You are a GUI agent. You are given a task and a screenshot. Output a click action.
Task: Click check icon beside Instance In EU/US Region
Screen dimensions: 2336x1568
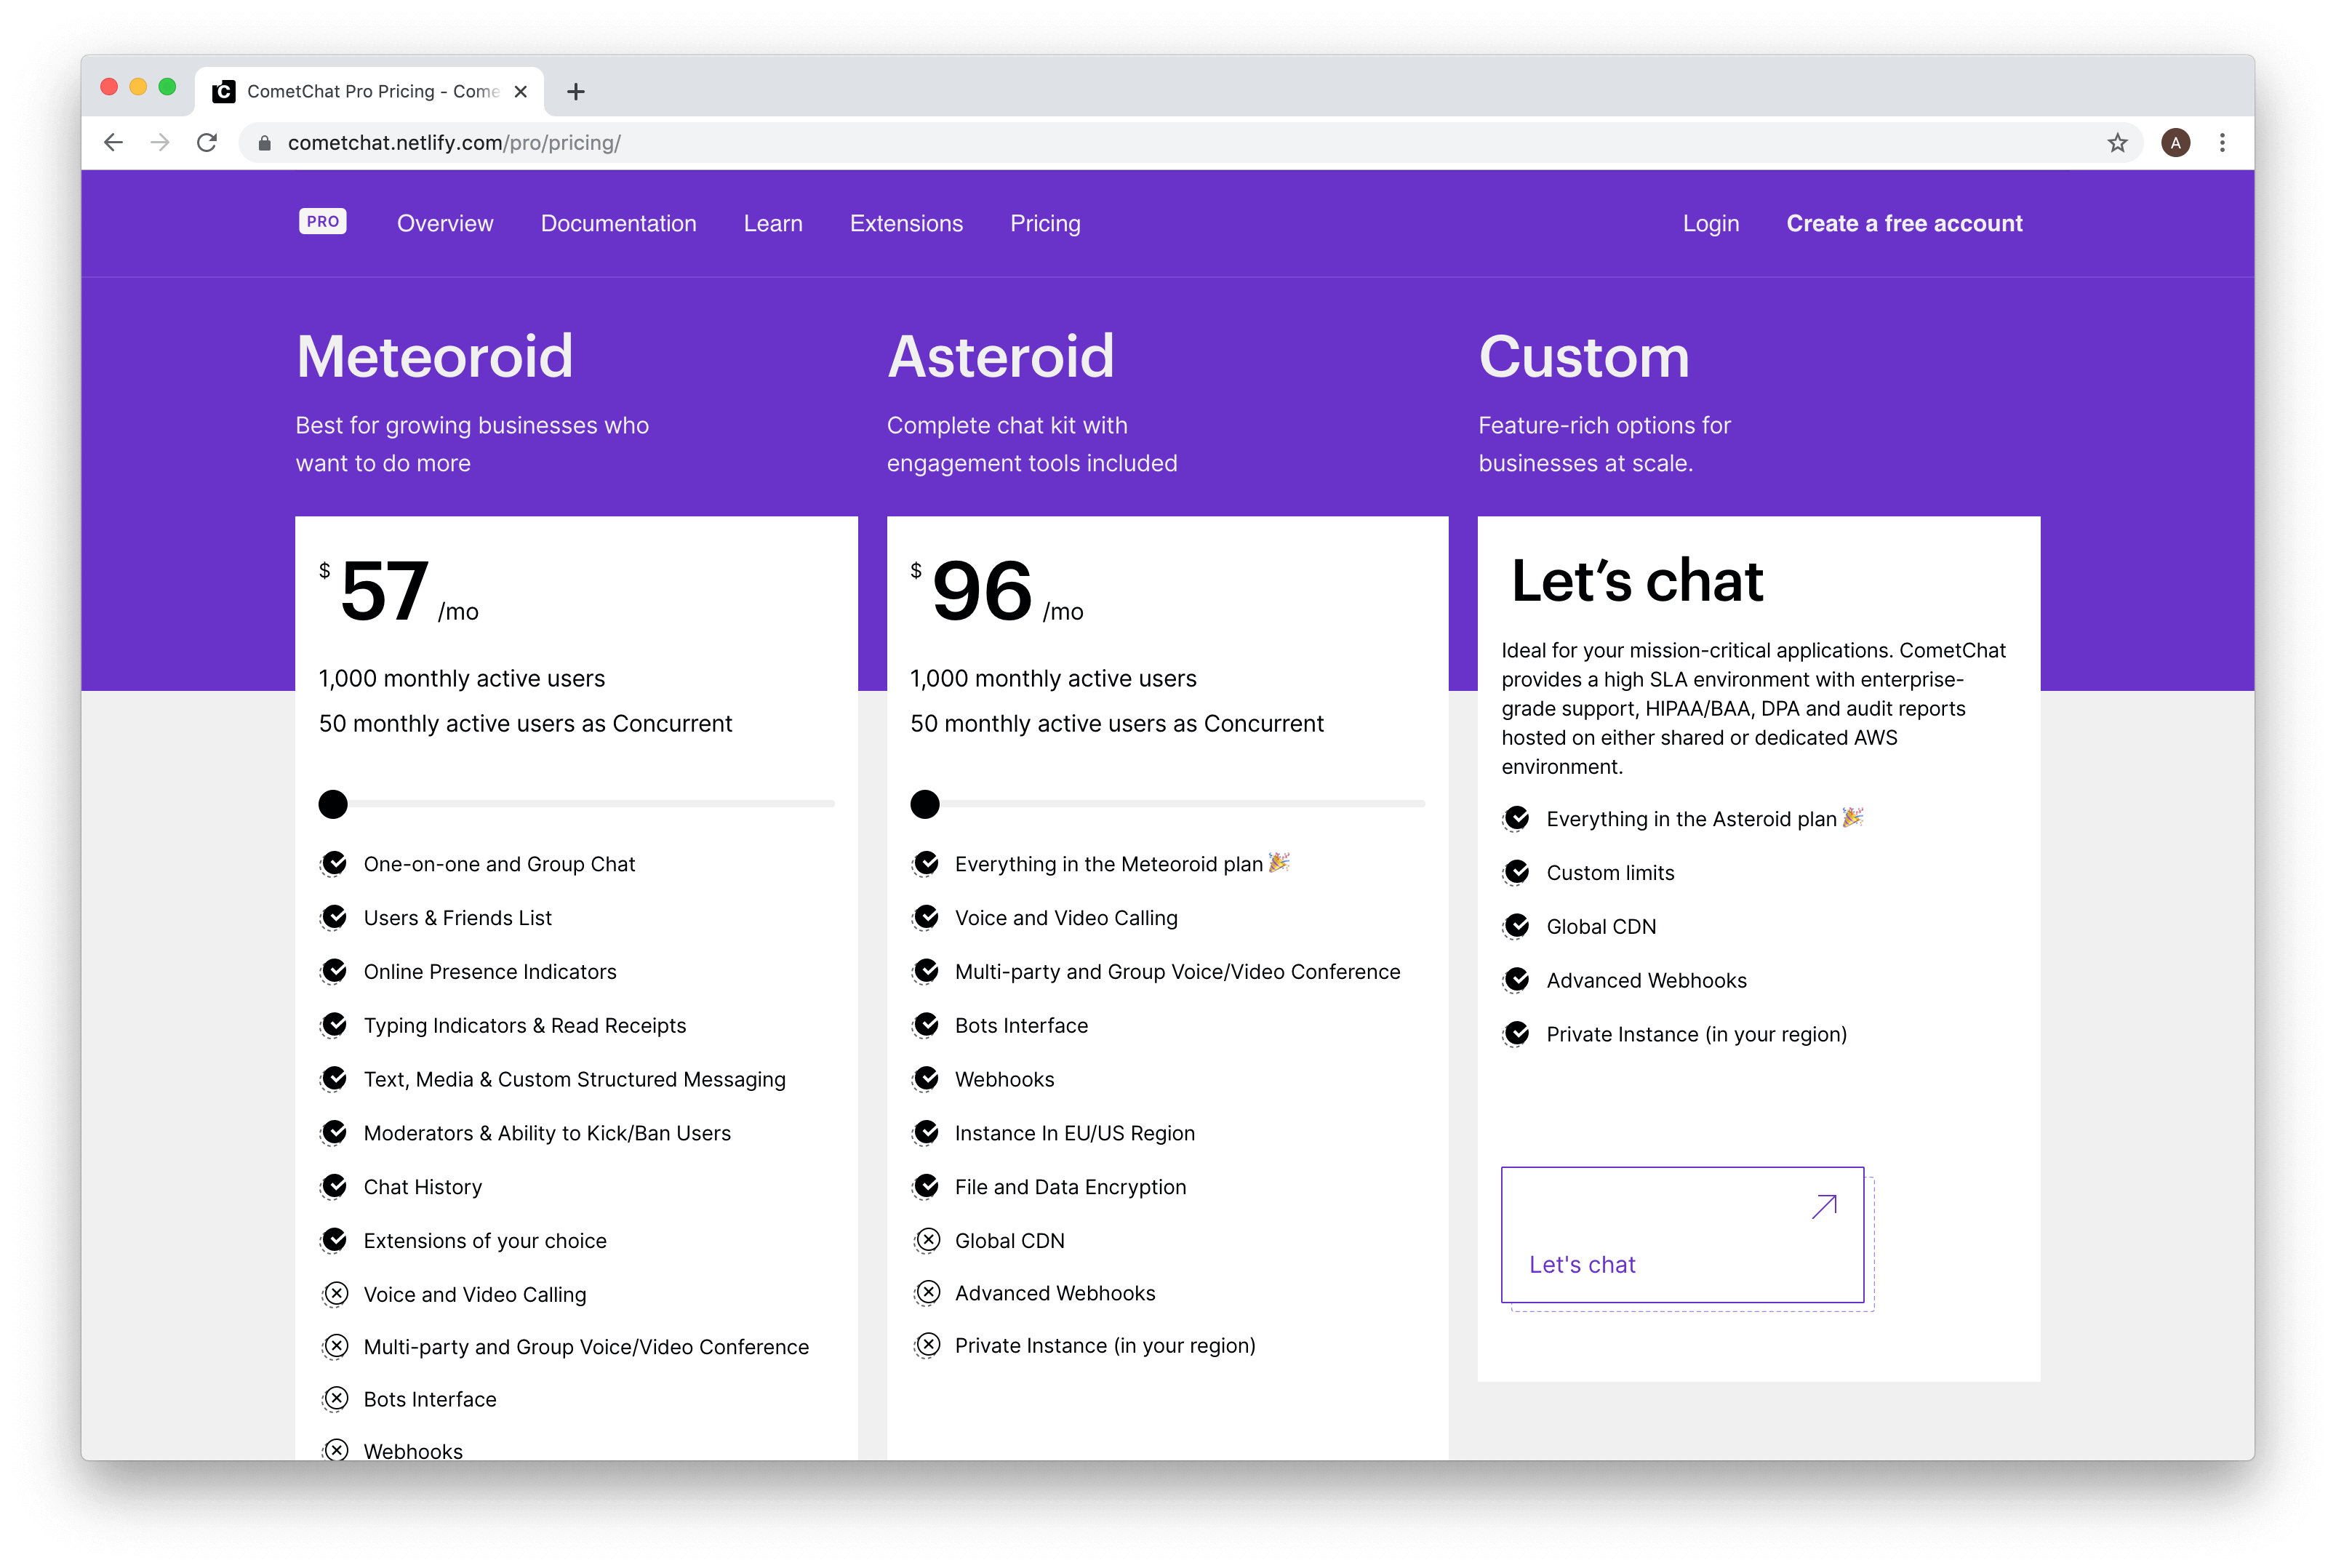(926, 1132)
